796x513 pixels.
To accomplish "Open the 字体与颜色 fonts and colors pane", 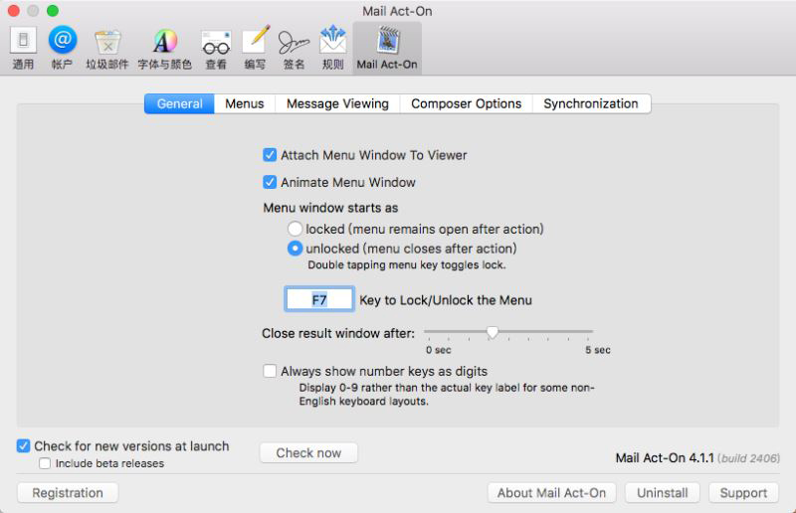I will pyautogui.click(x=165, y=48).
